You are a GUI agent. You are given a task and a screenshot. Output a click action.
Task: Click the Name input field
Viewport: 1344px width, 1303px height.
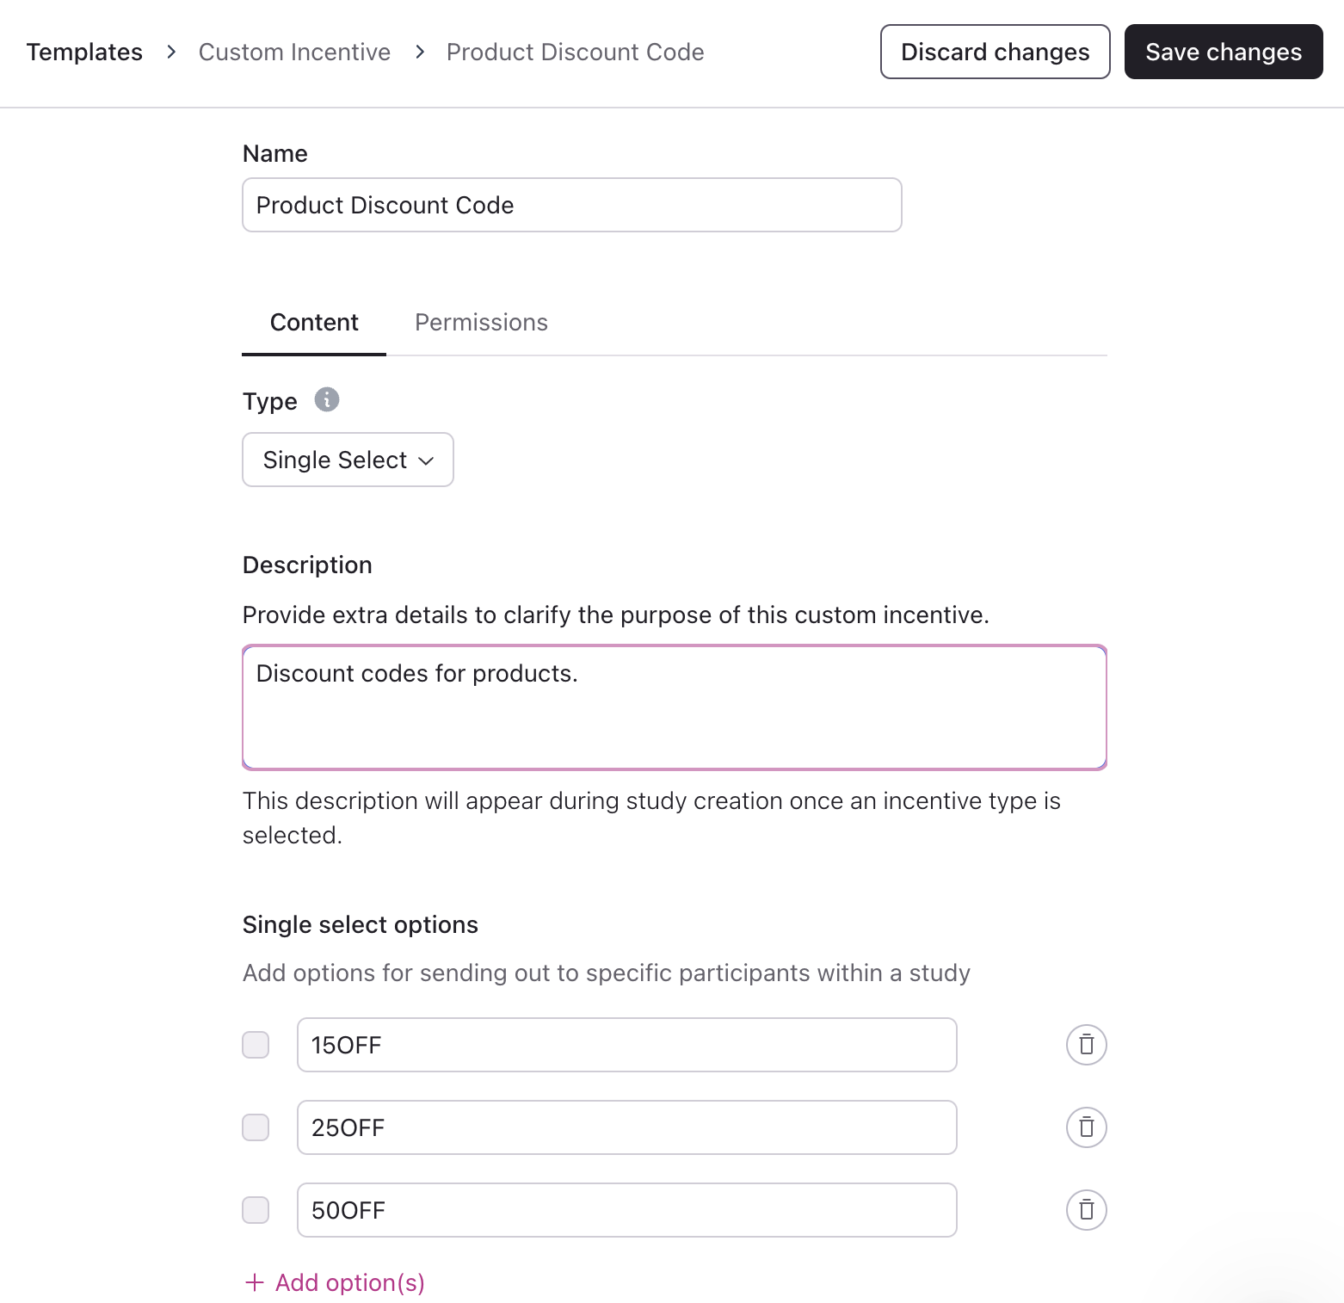tap(571, 205)
